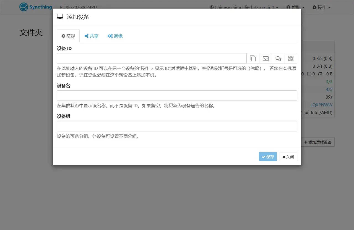Open the 高级 tab
354x230 pixels.
(x=115, y=36)
